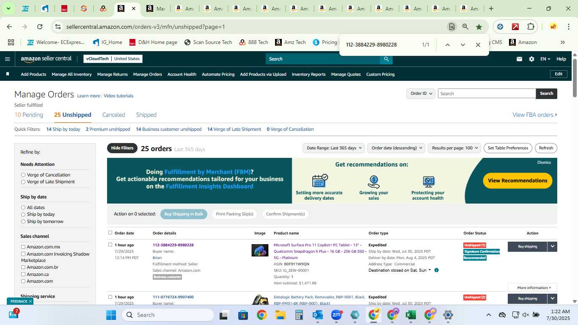The image size is (578, 325).
Task: Click the browser zoom magnifier icon
Action: [465, 27]
